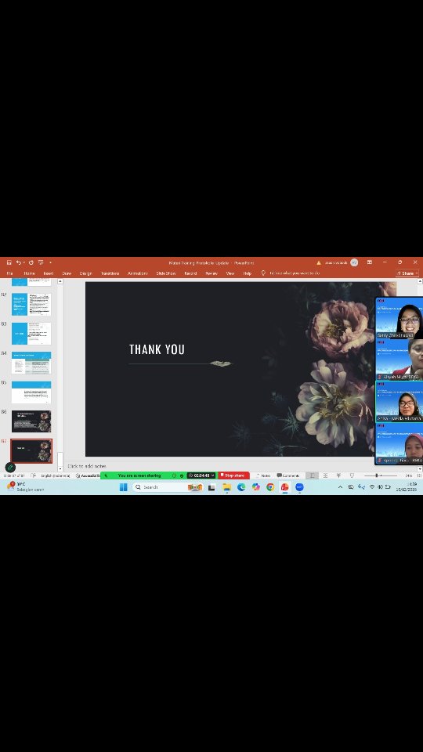Click the top participant video tile
This screenshot has width=423, height=752.
[x=399, y=318]
